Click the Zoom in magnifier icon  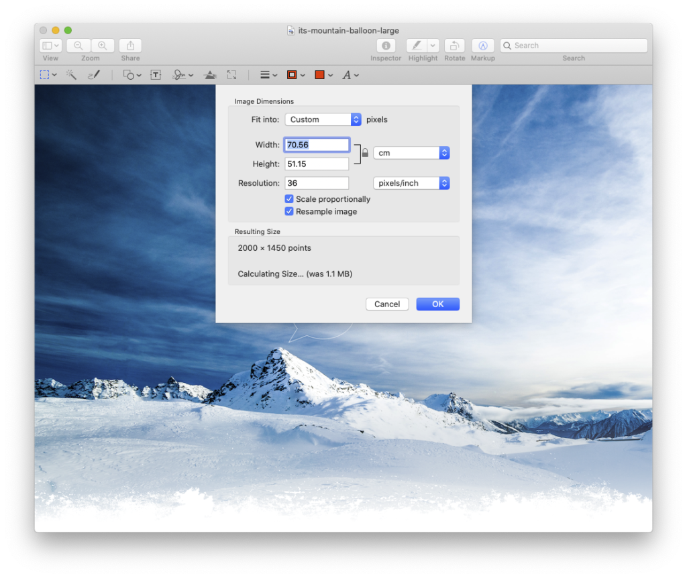(x=103, y=46)
